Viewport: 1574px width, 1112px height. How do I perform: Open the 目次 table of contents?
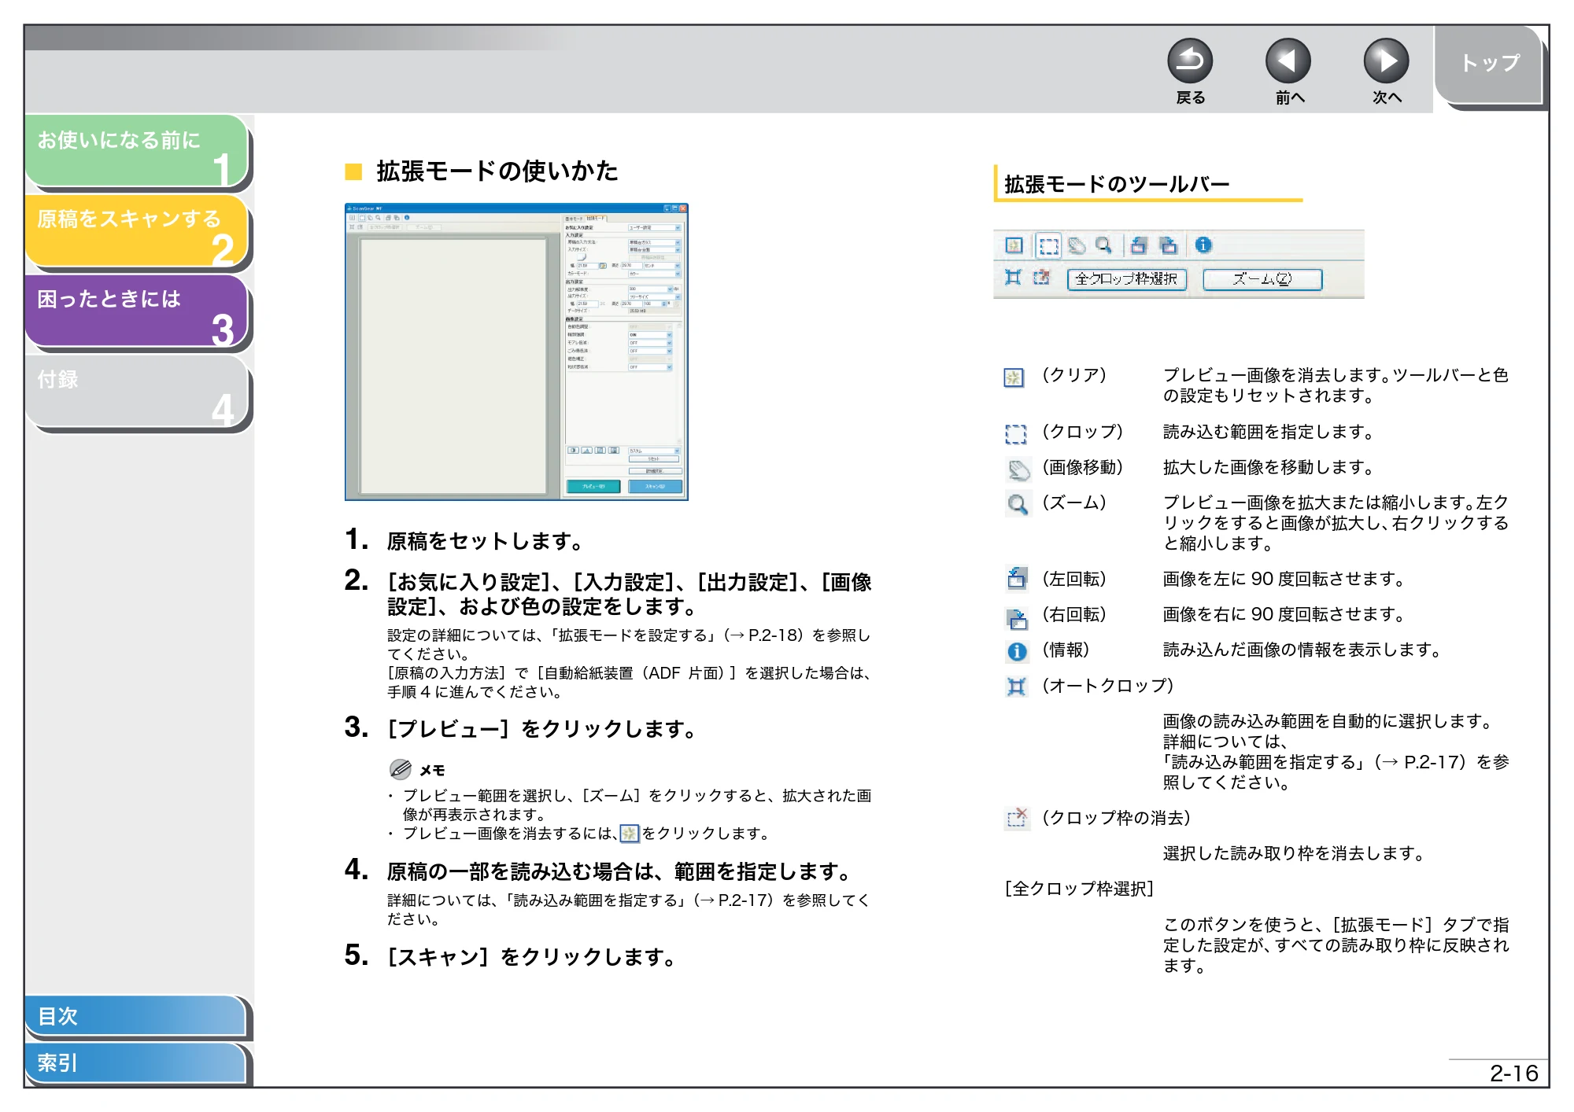click(x=135, y=1015)
